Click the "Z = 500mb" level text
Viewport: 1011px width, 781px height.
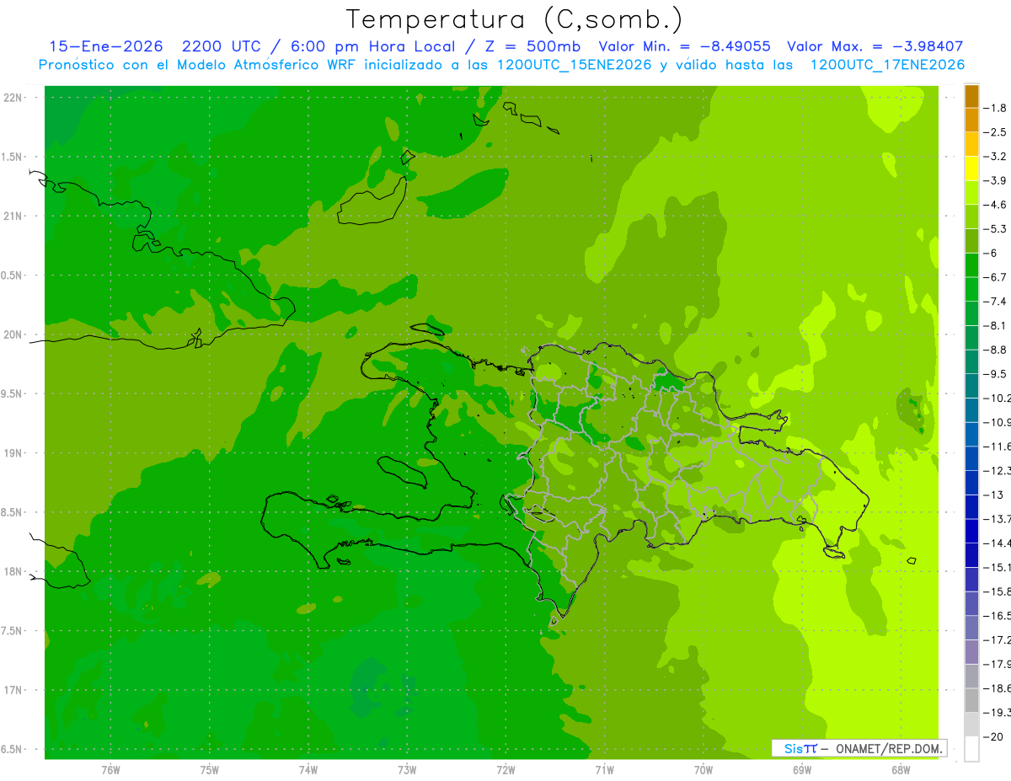pyautogui.click(x=532, y=47)
